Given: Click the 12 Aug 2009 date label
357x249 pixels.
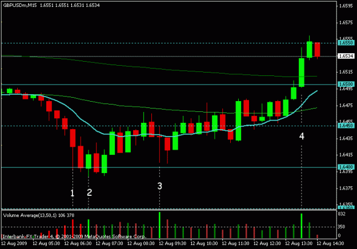Looking at the screenshot, I should coord(14,243).
